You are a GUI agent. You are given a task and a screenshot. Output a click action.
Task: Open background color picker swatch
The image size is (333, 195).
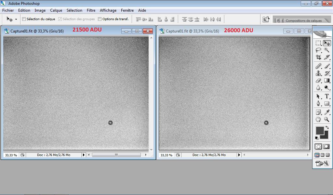click(x=326, y=136)
